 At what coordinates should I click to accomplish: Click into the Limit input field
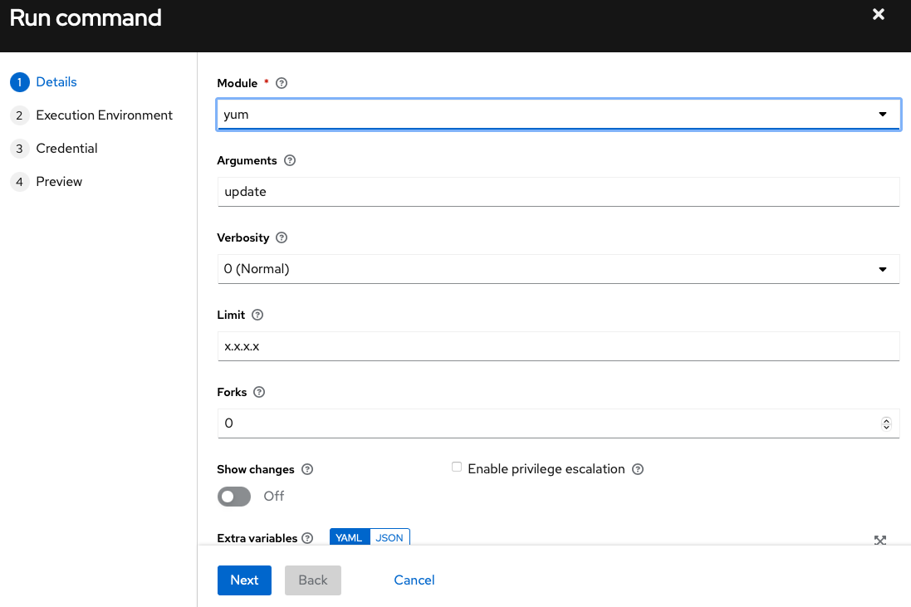[558, 346]
